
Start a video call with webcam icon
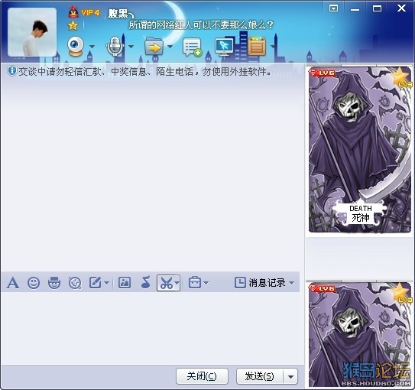[76, 47]
